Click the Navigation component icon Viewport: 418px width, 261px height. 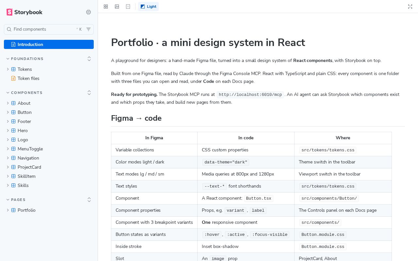pyautogui.click(x=13, y=158)
